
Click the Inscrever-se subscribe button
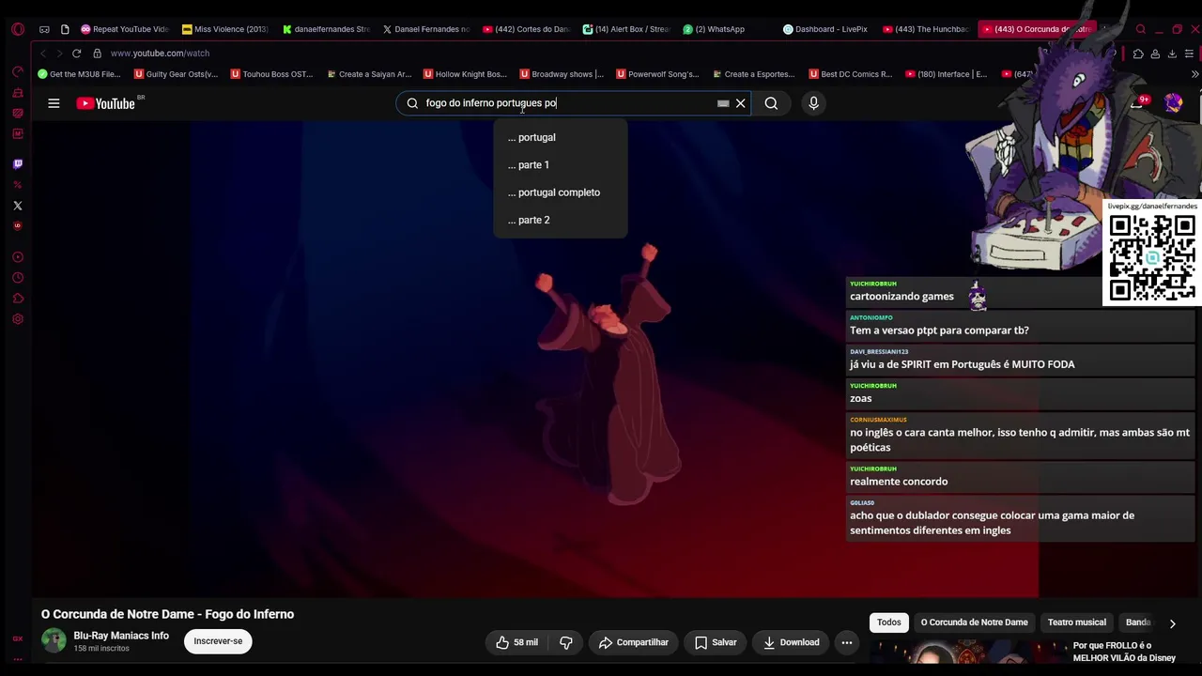[x=218, y=641]
